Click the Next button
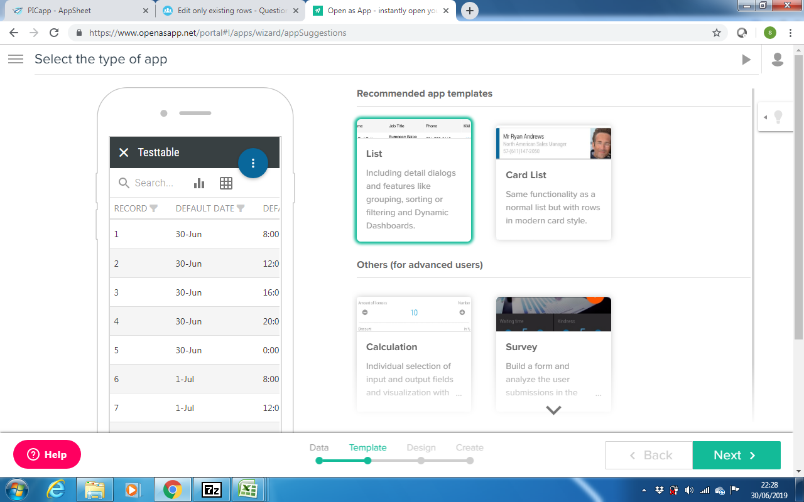804x502 pixels. [x=737, y=456]
